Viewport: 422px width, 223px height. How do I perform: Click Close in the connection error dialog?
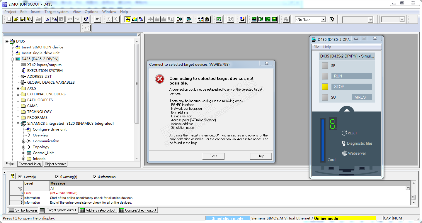pos(213,156)
